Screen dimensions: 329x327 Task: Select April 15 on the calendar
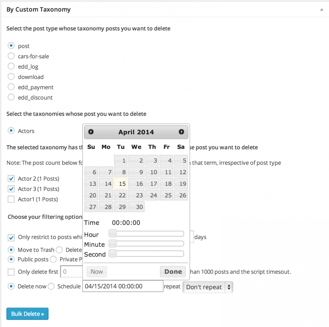(121, 183)
